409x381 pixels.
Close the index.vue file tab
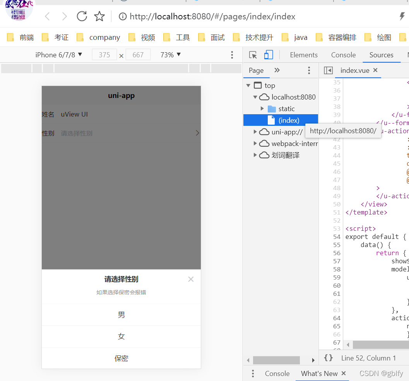coord(375,70)
